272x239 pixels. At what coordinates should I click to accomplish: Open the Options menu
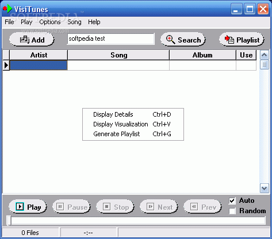(50, 22)
